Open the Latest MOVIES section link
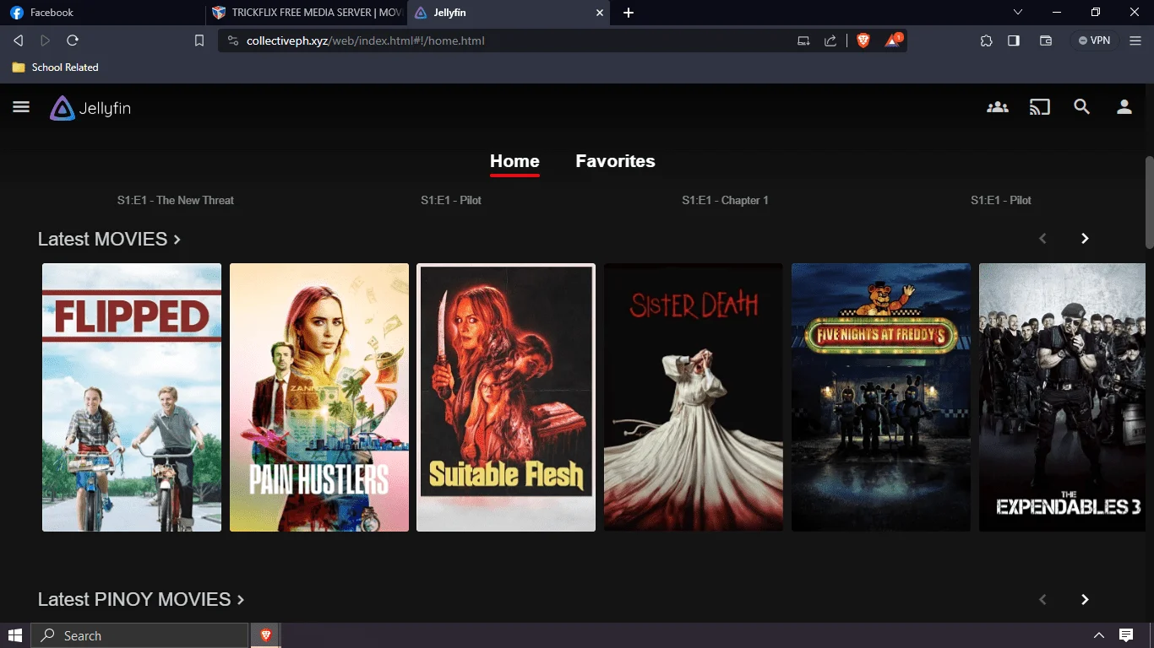The image size is (1154, 648). (109, 239)
